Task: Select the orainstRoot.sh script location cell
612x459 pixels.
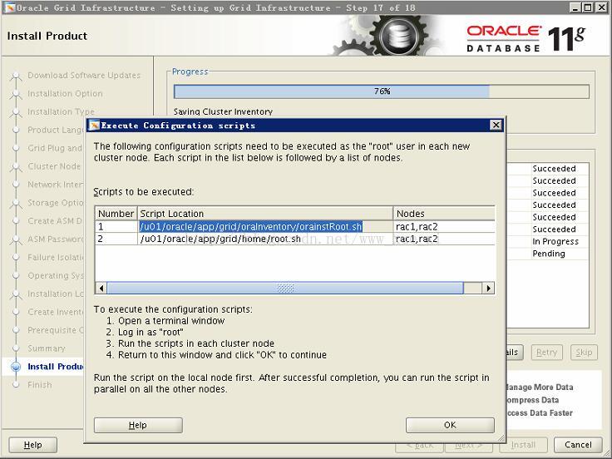Action: [265, 226]
